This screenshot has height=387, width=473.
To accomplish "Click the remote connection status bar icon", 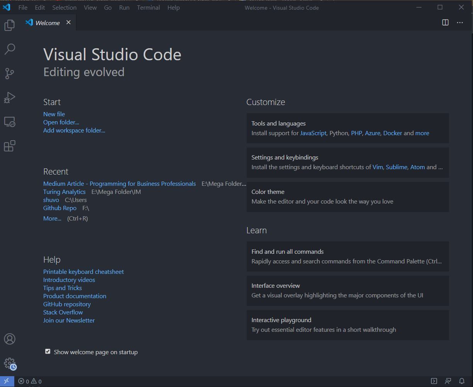I will (x=6, y=381).
